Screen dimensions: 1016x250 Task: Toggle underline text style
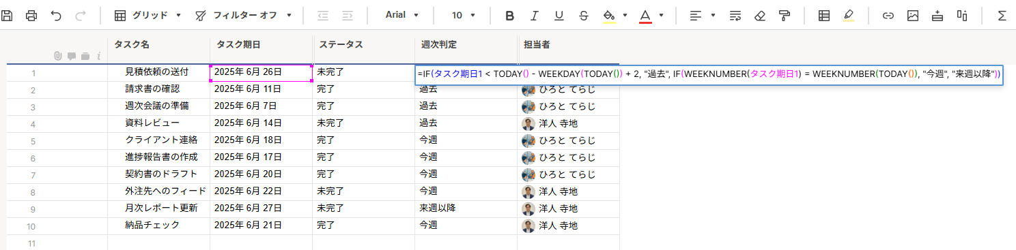tap(559, 15)
